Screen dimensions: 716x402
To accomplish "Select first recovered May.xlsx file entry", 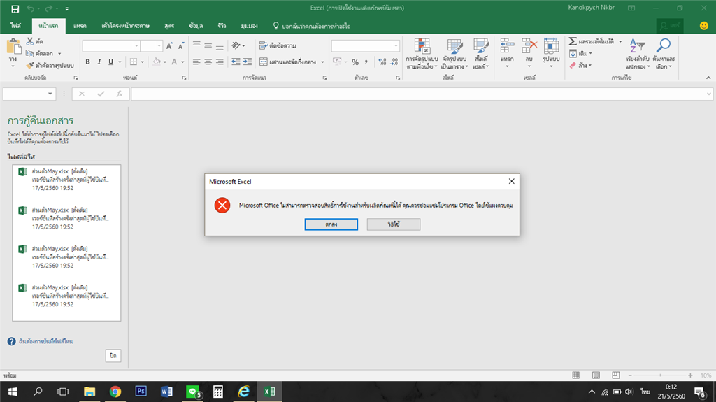I will pyautogui.click(x=66, y=180).
